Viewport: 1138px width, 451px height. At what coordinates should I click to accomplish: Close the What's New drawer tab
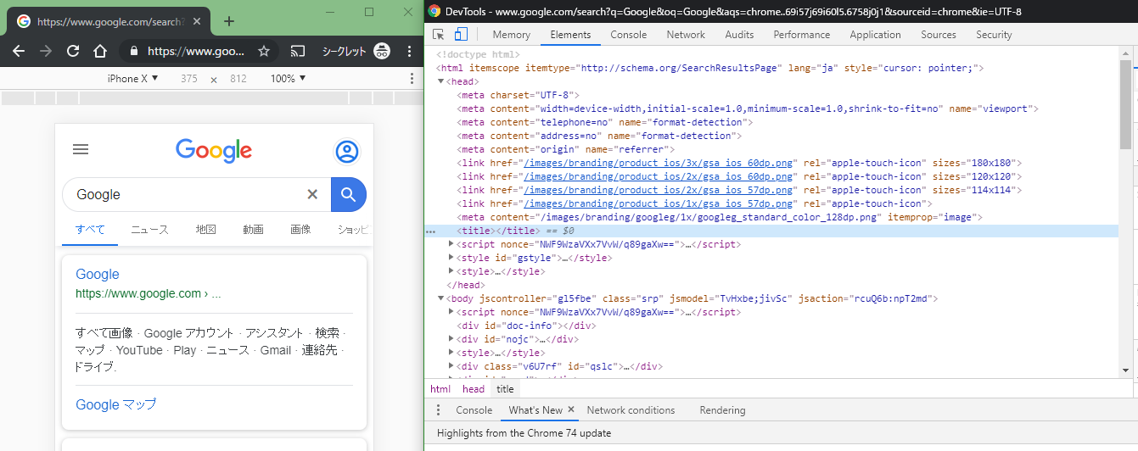(571, 409)
